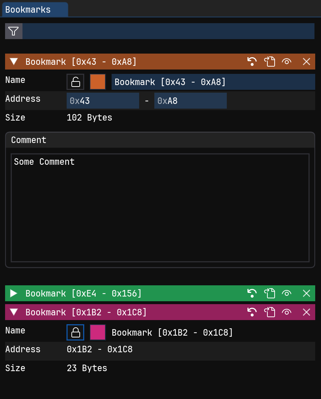
Task: Jump to the 0x43 - 0xA8 bookmark
Action: pyautogui.click(x=252, y=62)
